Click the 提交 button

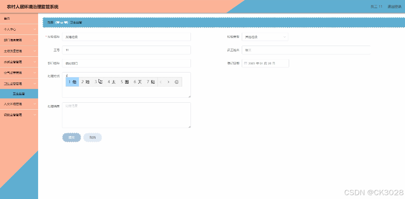[72, 138]
